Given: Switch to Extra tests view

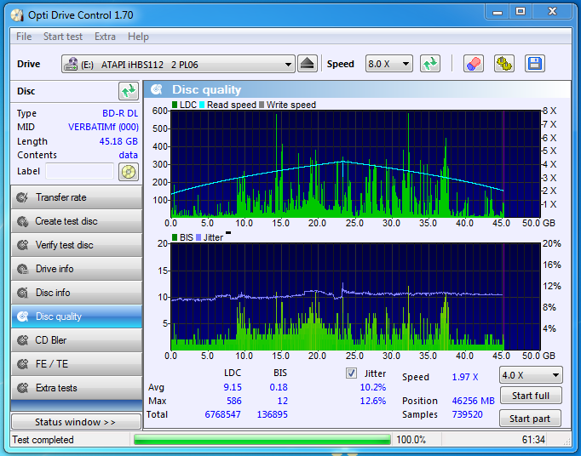Looking at the screenshot, I should [77, 388].
